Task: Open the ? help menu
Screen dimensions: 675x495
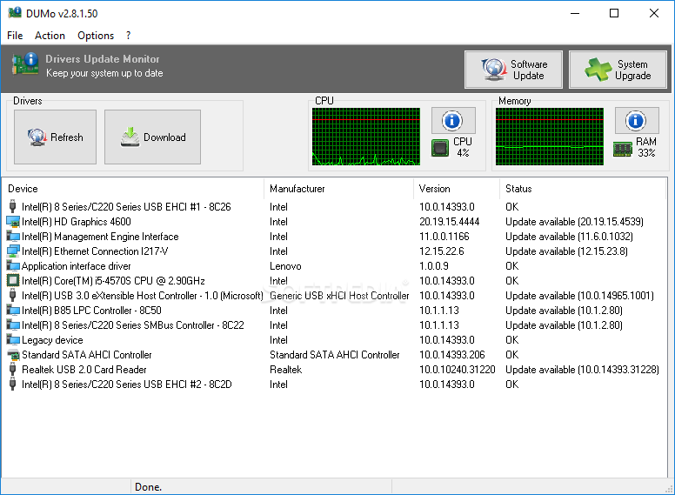Action: coord(128,36)
